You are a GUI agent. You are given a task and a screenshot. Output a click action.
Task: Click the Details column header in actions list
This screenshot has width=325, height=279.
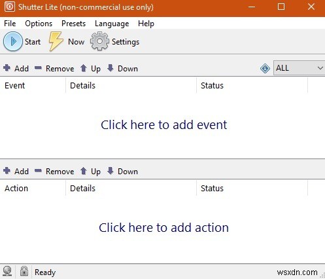click(x=131, y=189)
